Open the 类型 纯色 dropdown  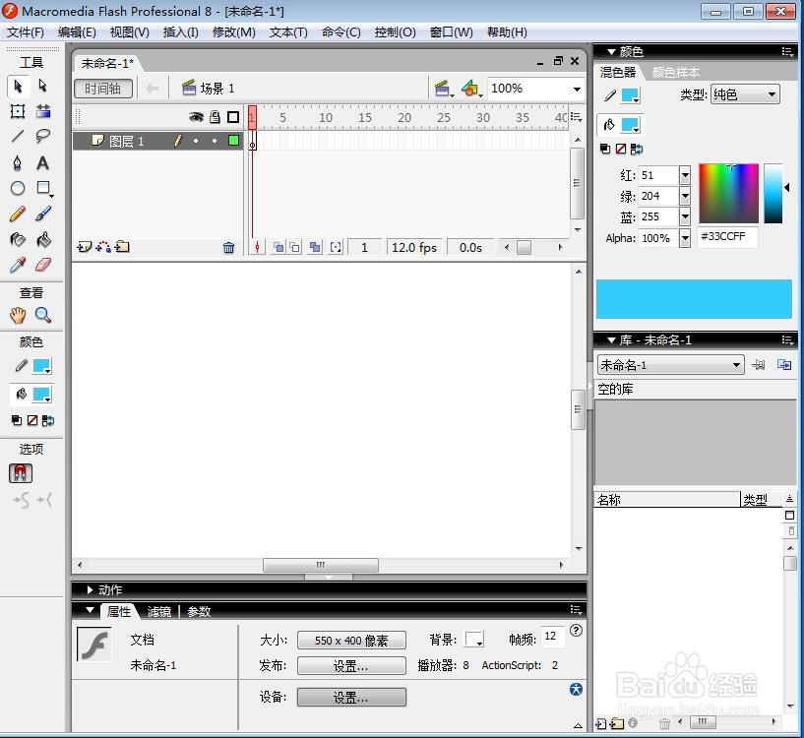point(745,94)
